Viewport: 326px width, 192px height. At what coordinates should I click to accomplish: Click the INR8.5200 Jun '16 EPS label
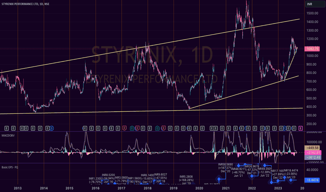click(108, 178)
